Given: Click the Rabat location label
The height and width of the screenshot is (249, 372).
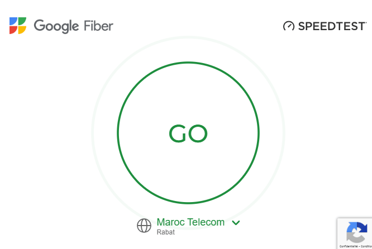Looking at the screenshot, I should click(x=165, y=232).
